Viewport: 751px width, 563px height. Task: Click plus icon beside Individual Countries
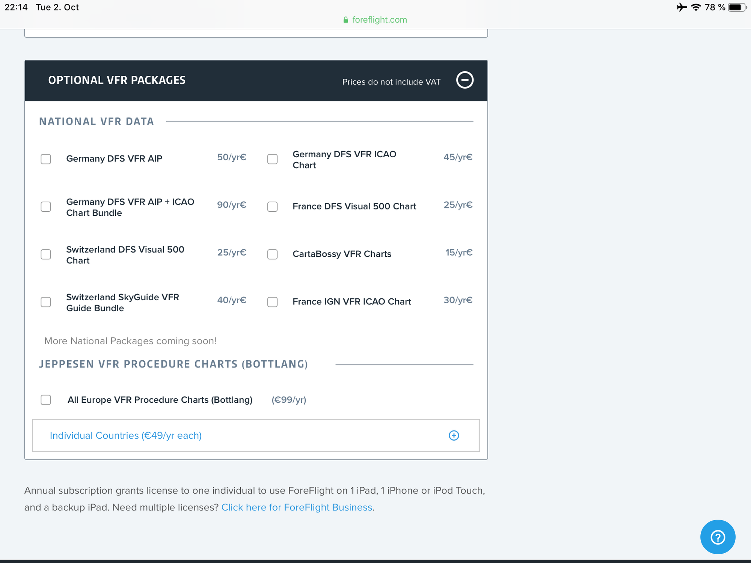click(454, 435)
